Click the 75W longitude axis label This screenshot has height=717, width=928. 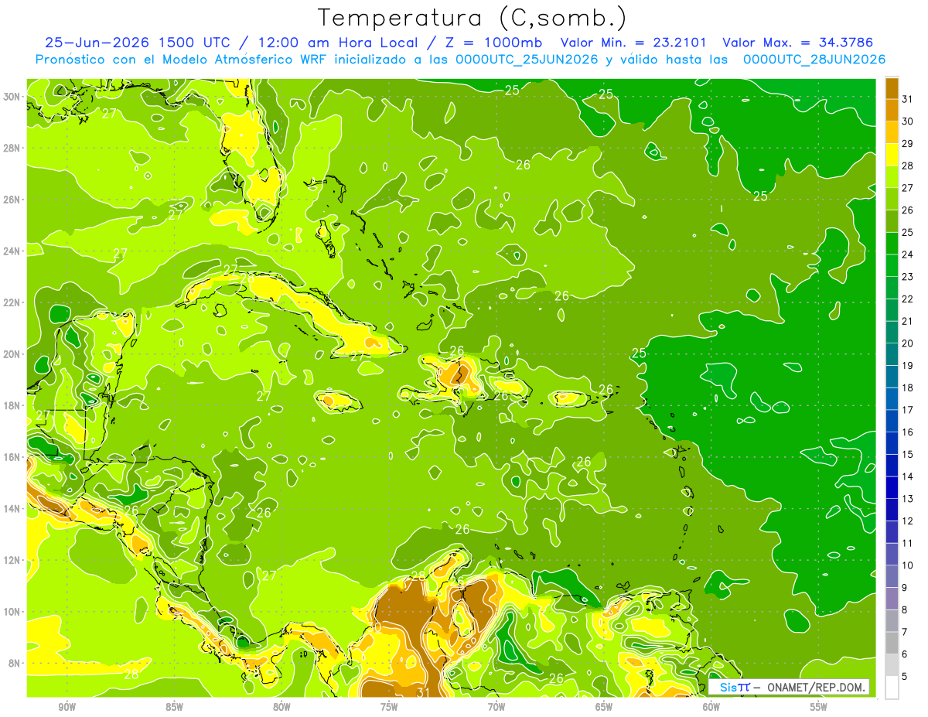[x=389, y=707]
